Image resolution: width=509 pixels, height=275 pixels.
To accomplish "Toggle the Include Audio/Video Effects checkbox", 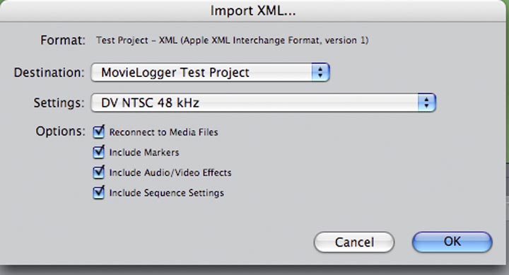I will (99, 172).
